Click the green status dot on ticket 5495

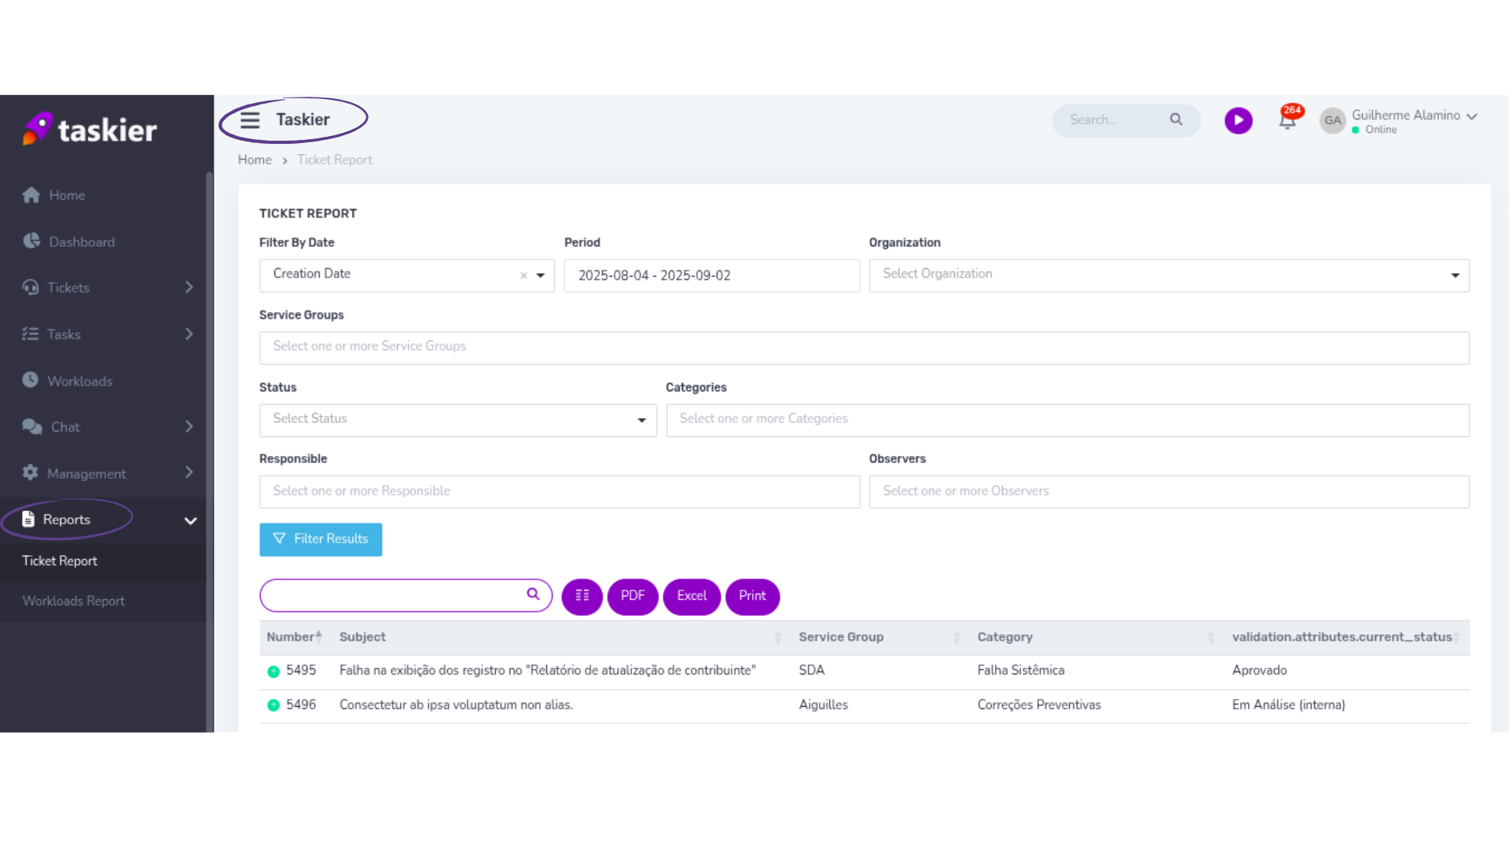(274, 671)
